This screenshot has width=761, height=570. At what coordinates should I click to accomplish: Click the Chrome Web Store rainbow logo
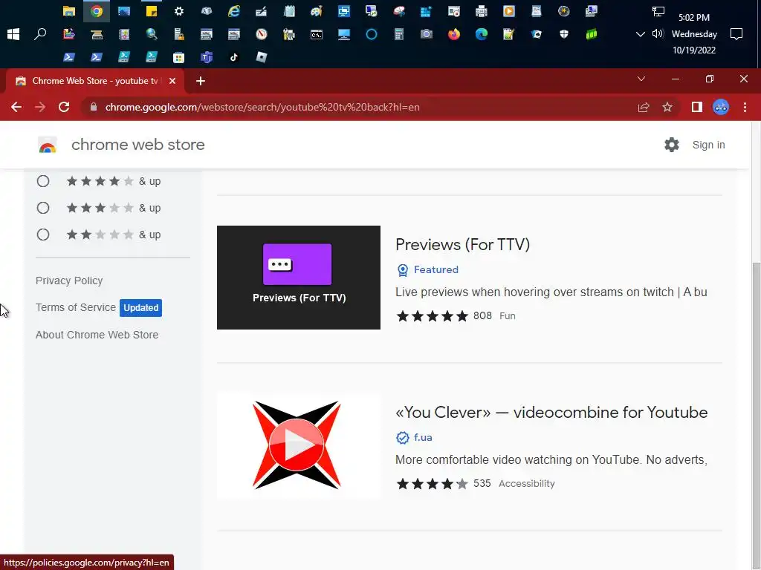tap(48, 145)
